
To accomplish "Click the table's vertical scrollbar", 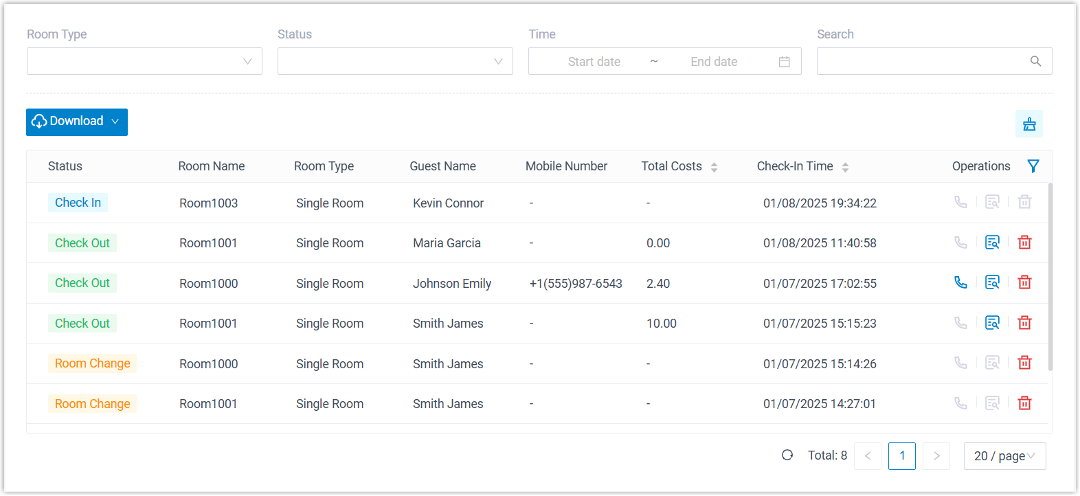I will point(1050,276).
